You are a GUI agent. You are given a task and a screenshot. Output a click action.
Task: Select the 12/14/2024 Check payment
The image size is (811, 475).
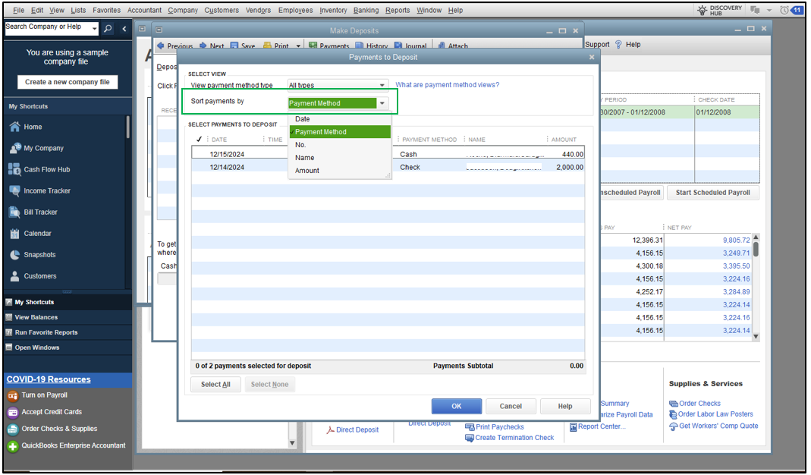(200, 167)
